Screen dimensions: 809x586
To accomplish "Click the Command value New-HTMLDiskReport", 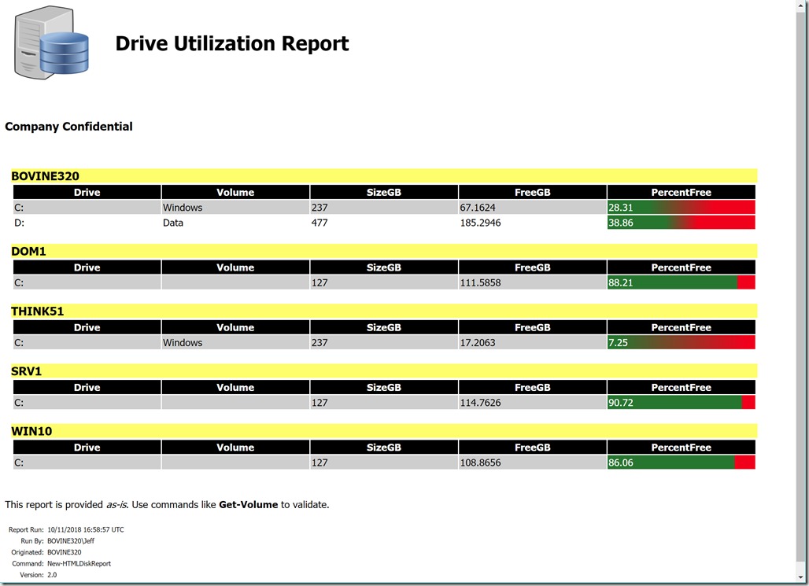I will click(79, 564).
